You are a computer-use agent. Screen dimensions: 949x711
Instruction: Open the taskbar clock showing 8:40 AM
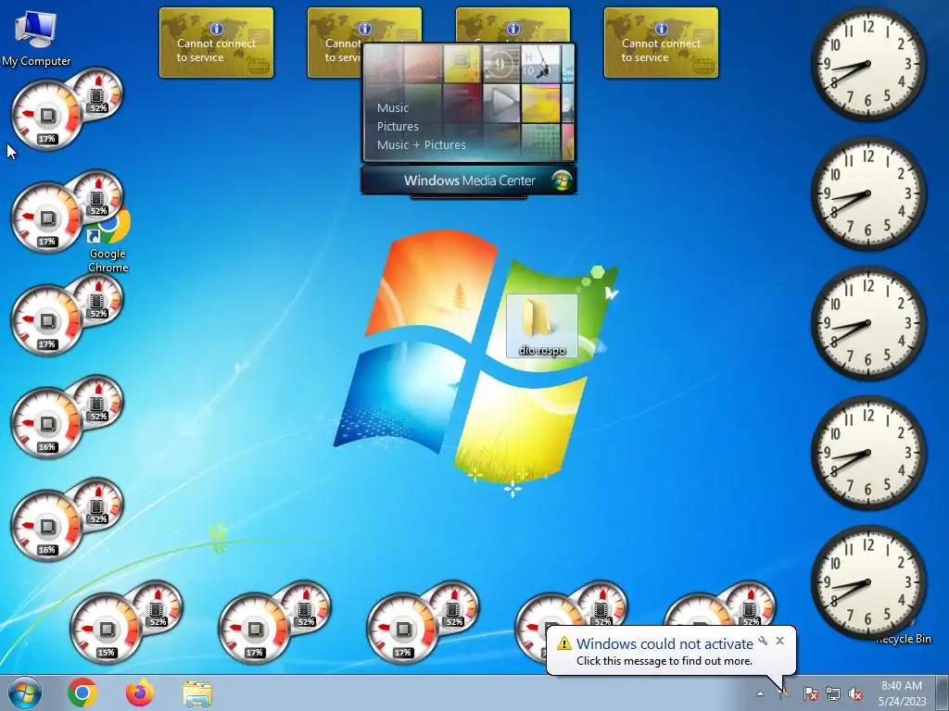(902, 693)
